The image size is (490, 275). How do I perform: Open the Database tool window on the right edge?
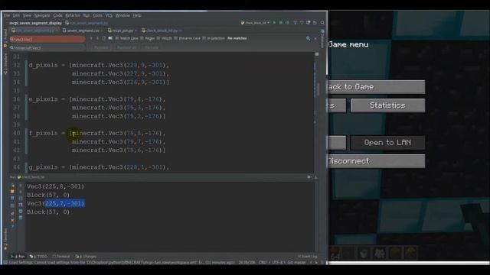[x=322, y=39]
